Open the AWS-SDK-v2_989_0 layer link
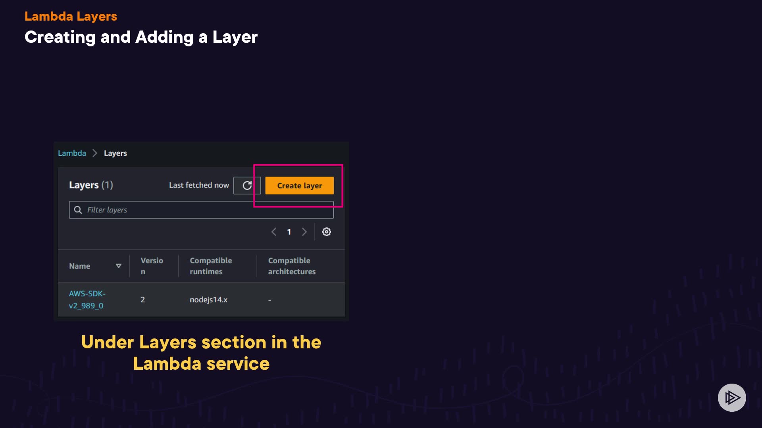Viewport: 762px width, 428px height. [x=87, y=300]
